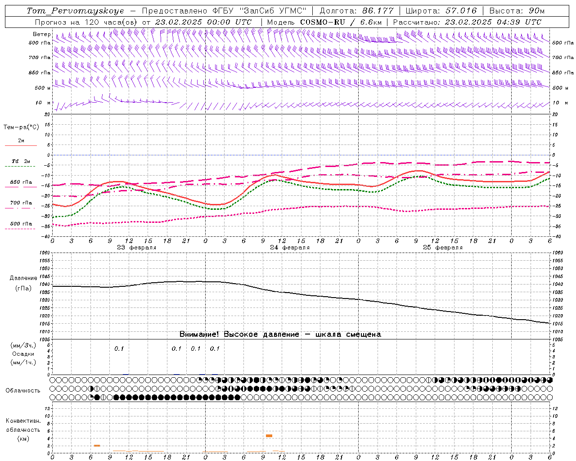Click the (гПа) pressure unit label
The width and height of the screenshot is (576, 461).
click(x=23, y=288)
